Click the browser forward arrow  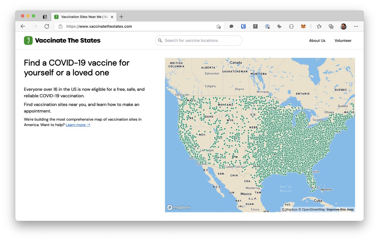[35, 26]
